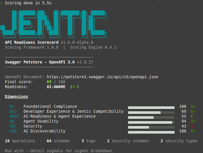The image size is (203, 153).
Task: Click the 'Dimensions' underlined heading
Action: [17, 97]
